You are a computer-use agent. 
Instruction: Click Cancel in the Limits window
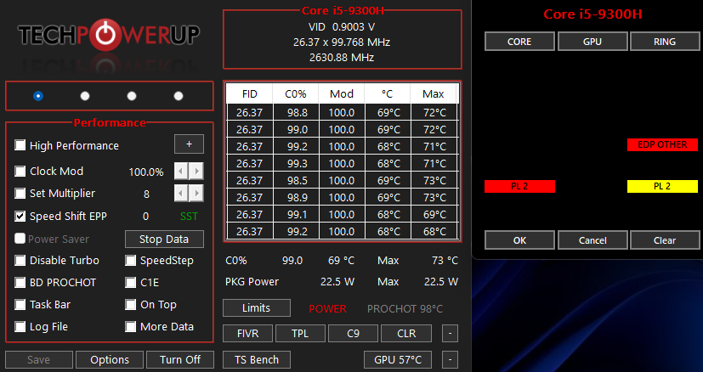(592, 240)
